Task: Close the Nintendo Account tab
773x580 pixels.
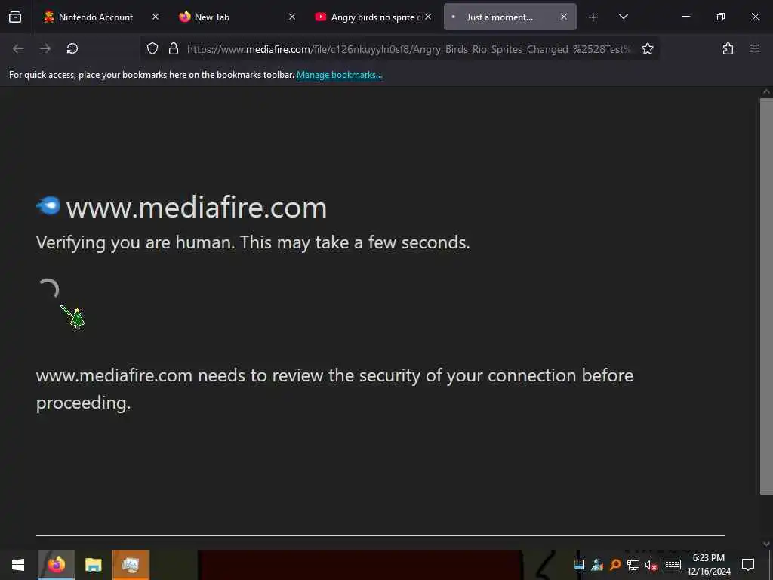Action: (x=156, y=17)
